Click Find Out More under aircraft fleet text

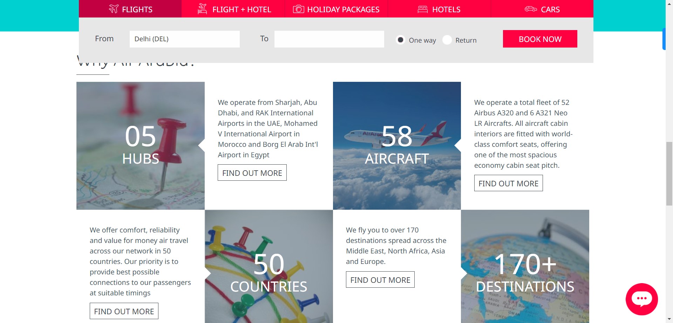(x=508, y=183)
